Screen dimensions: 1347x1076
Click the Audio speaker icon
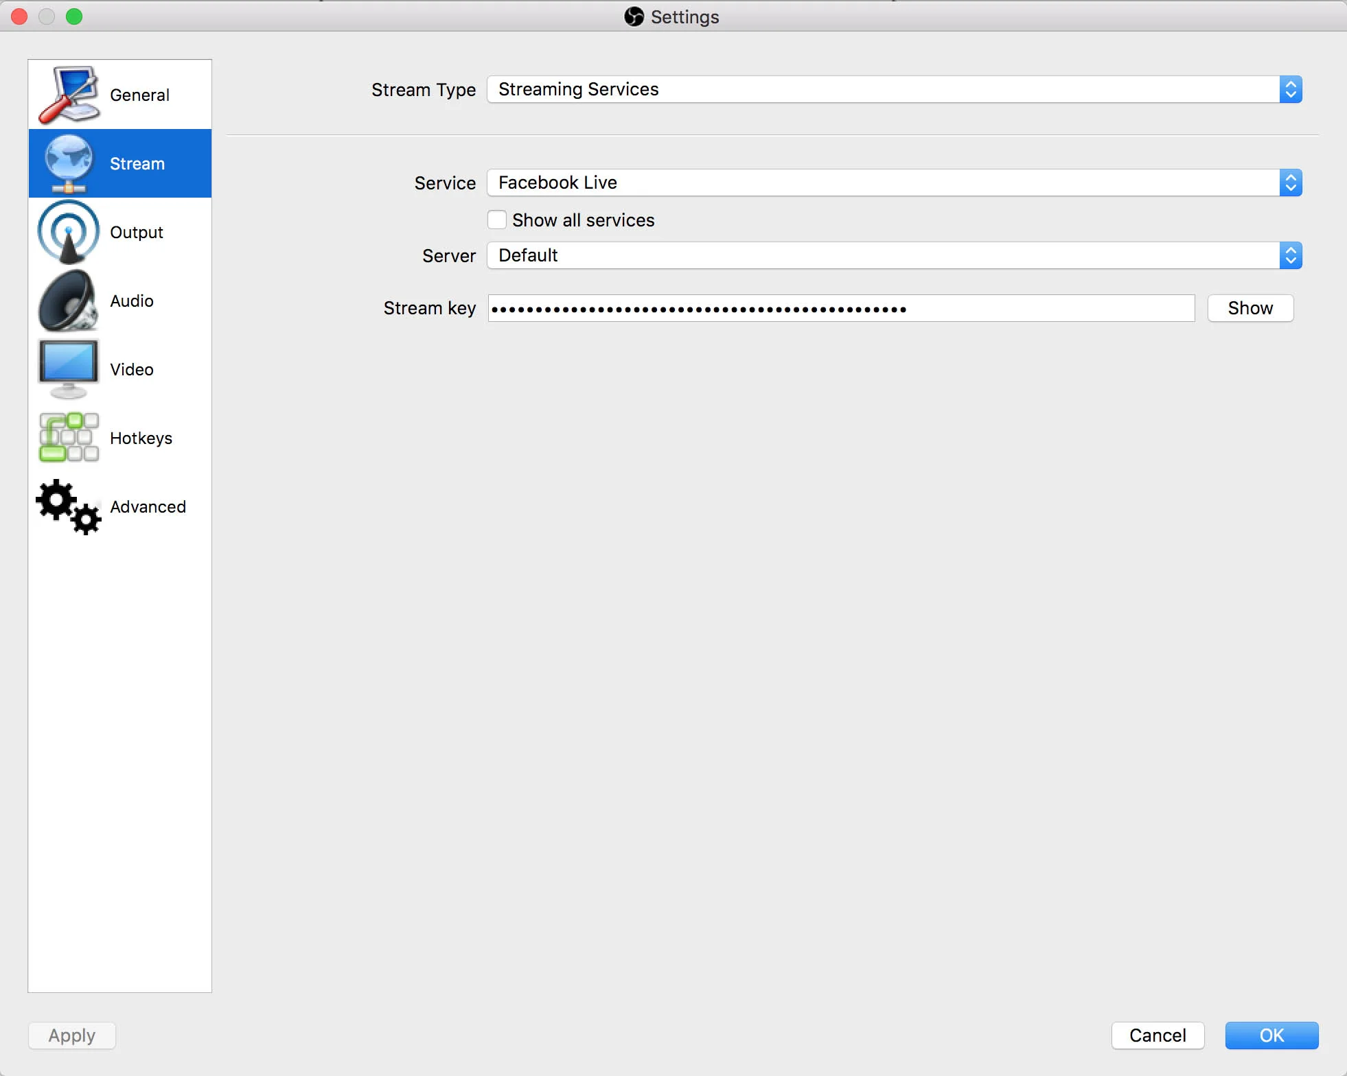click(69, 301)
